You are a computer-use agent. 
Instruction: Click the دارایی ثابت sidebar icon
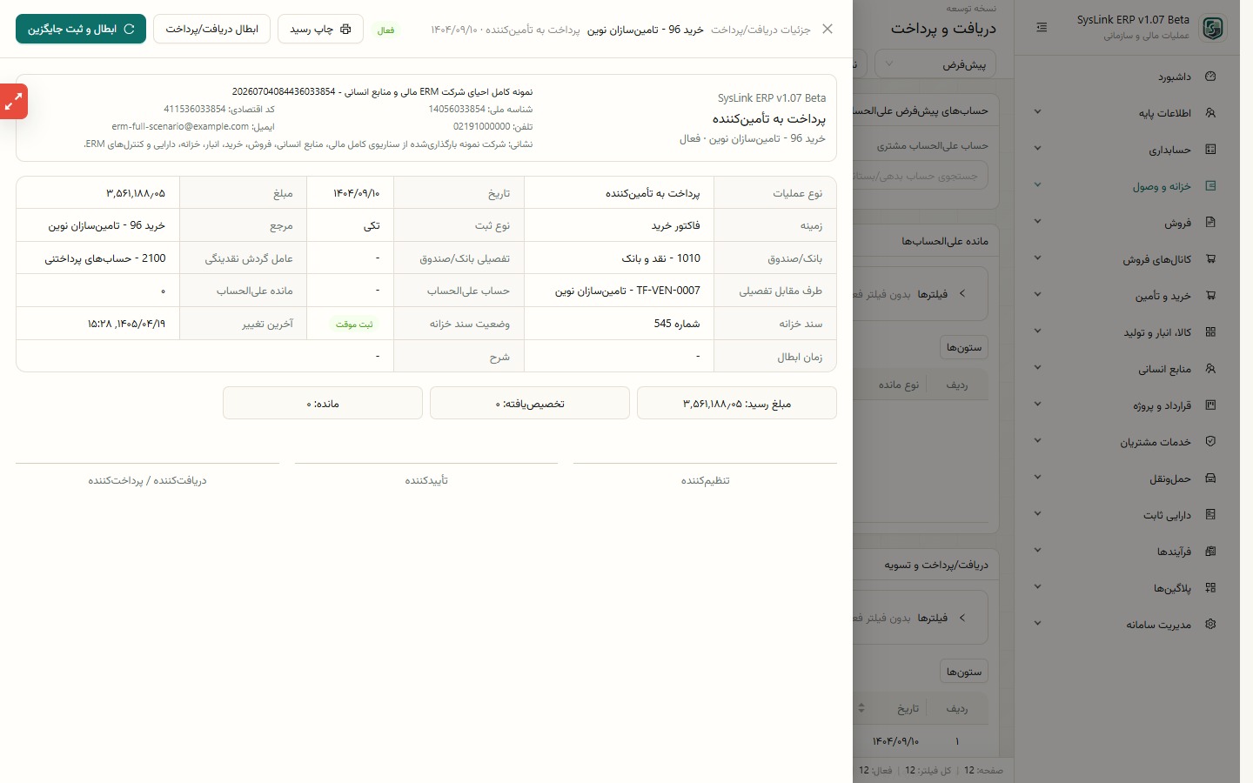tap(1210, 515)
